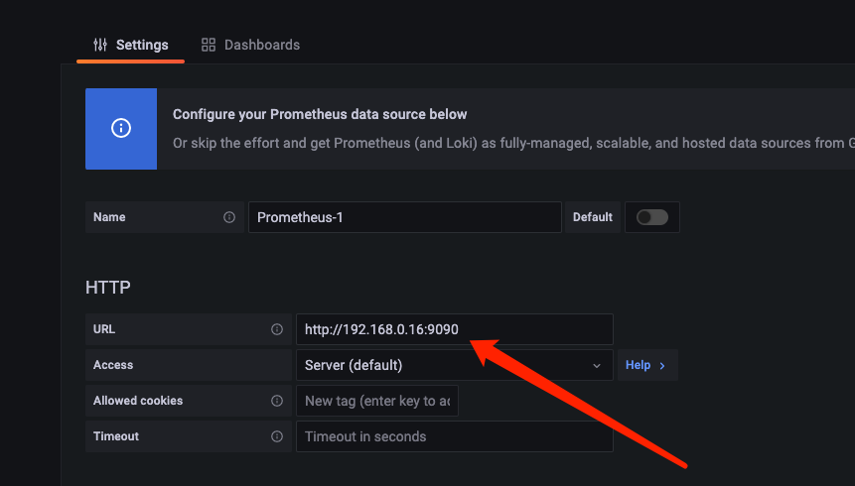This screenshot has height=486, width=855.
Task: Focus the Allowed cookies tag input
Action: (377, 401)
